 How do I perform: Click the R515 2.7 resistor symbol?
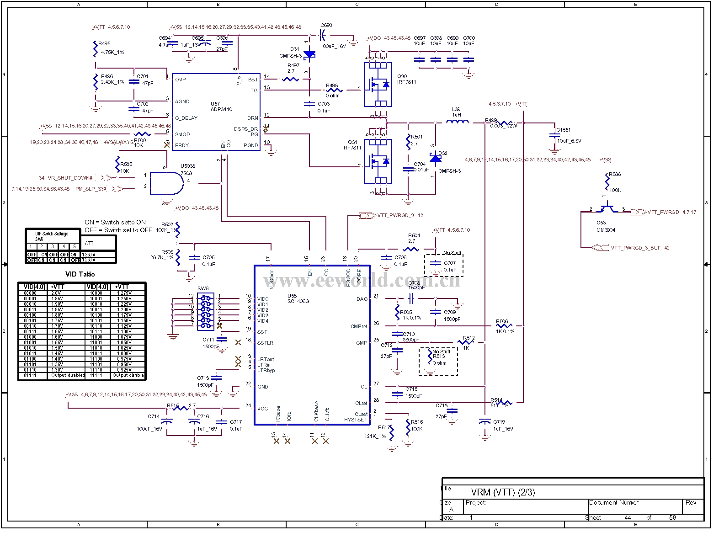coord(180,408)
